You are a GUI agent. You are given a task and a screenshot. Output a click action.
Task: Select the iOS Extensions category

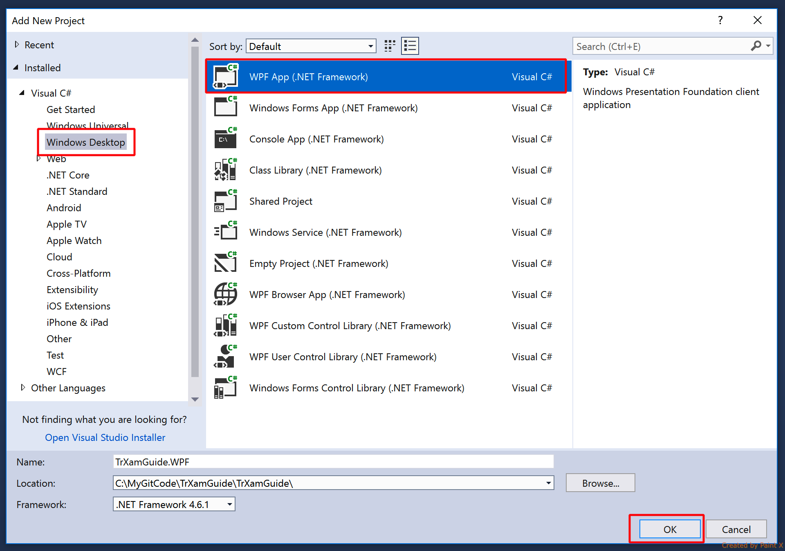tap(78, 306)
